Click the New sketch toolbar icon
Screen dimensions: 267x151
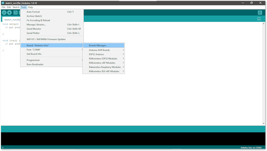pyautogui.click(x=16, y=13)
